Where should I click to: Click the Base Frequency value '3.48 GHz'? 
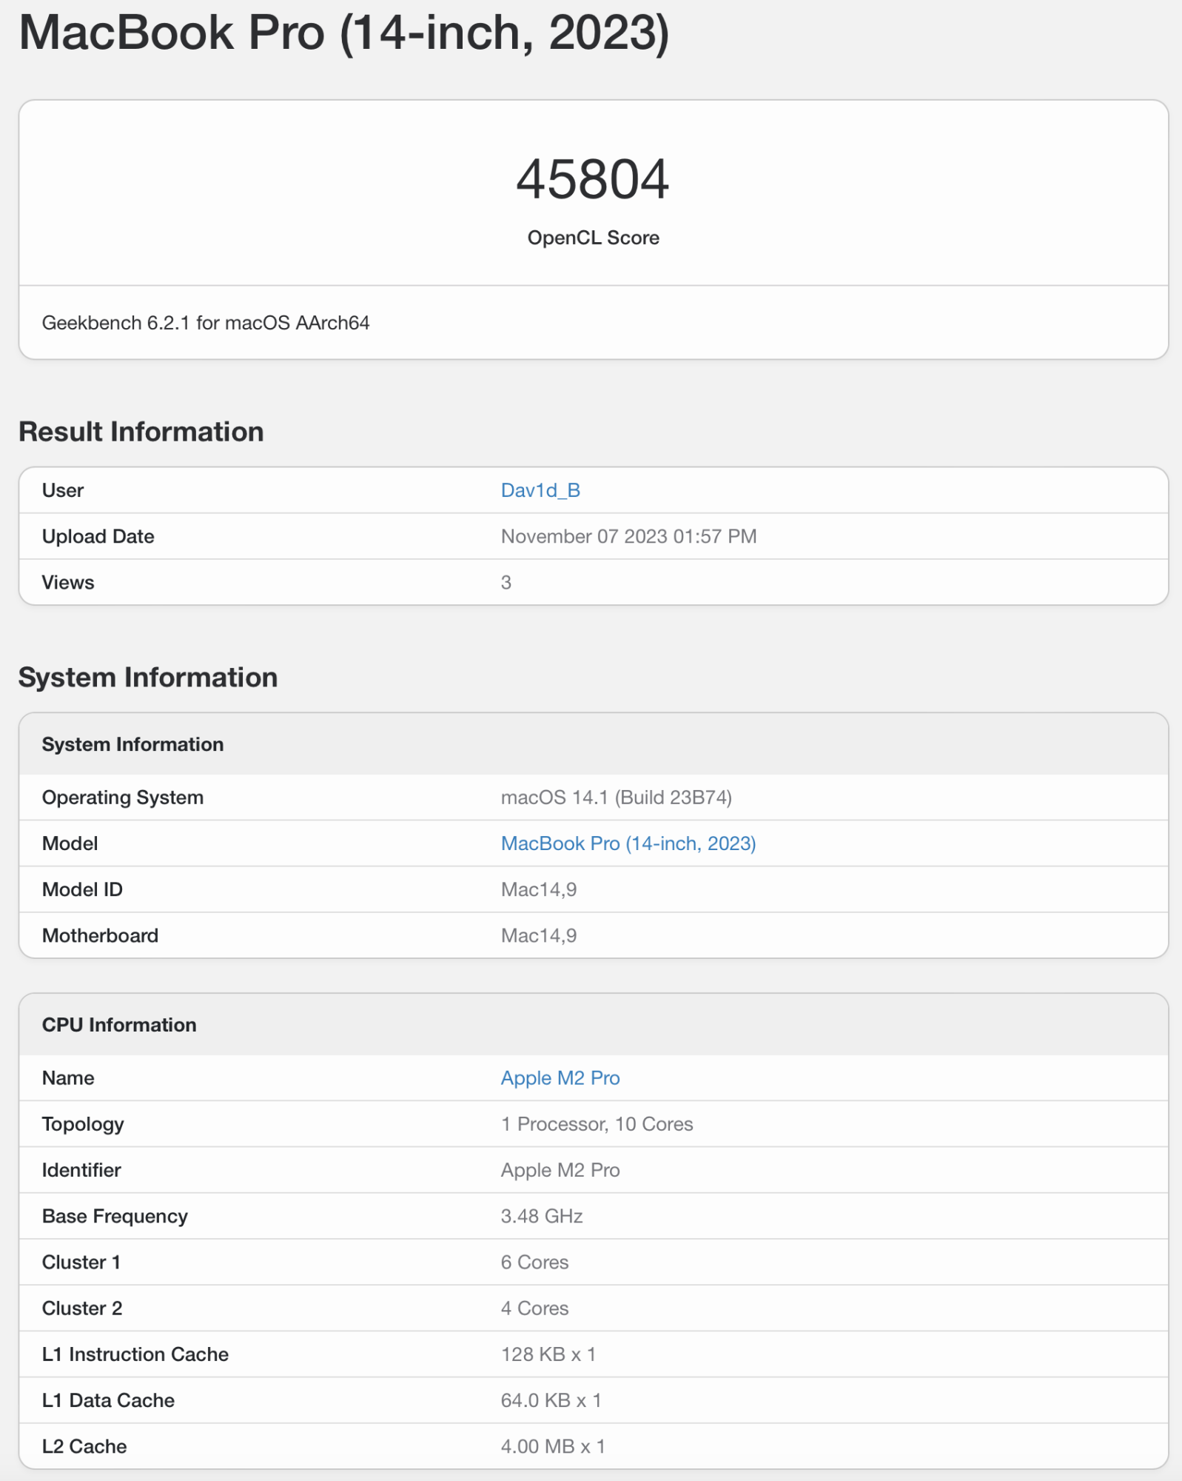click(542, 1216)
